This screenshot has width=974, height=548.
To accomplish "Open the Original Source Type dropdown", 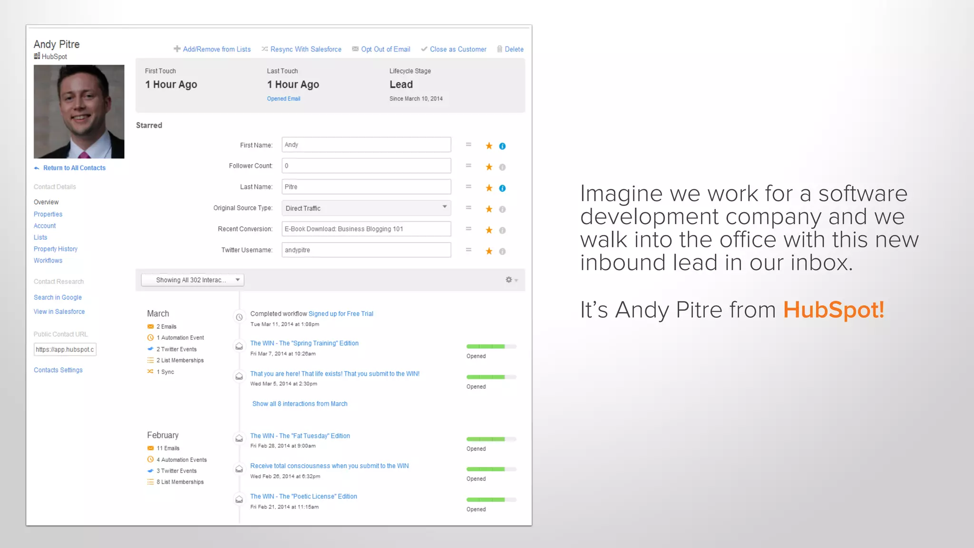I will point(366,208).
